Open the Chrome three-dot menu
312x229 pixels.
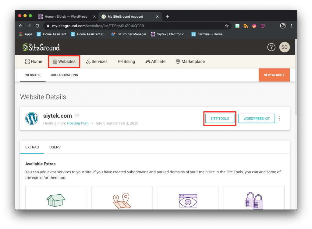pyautogui.click(x=291, y=26)
